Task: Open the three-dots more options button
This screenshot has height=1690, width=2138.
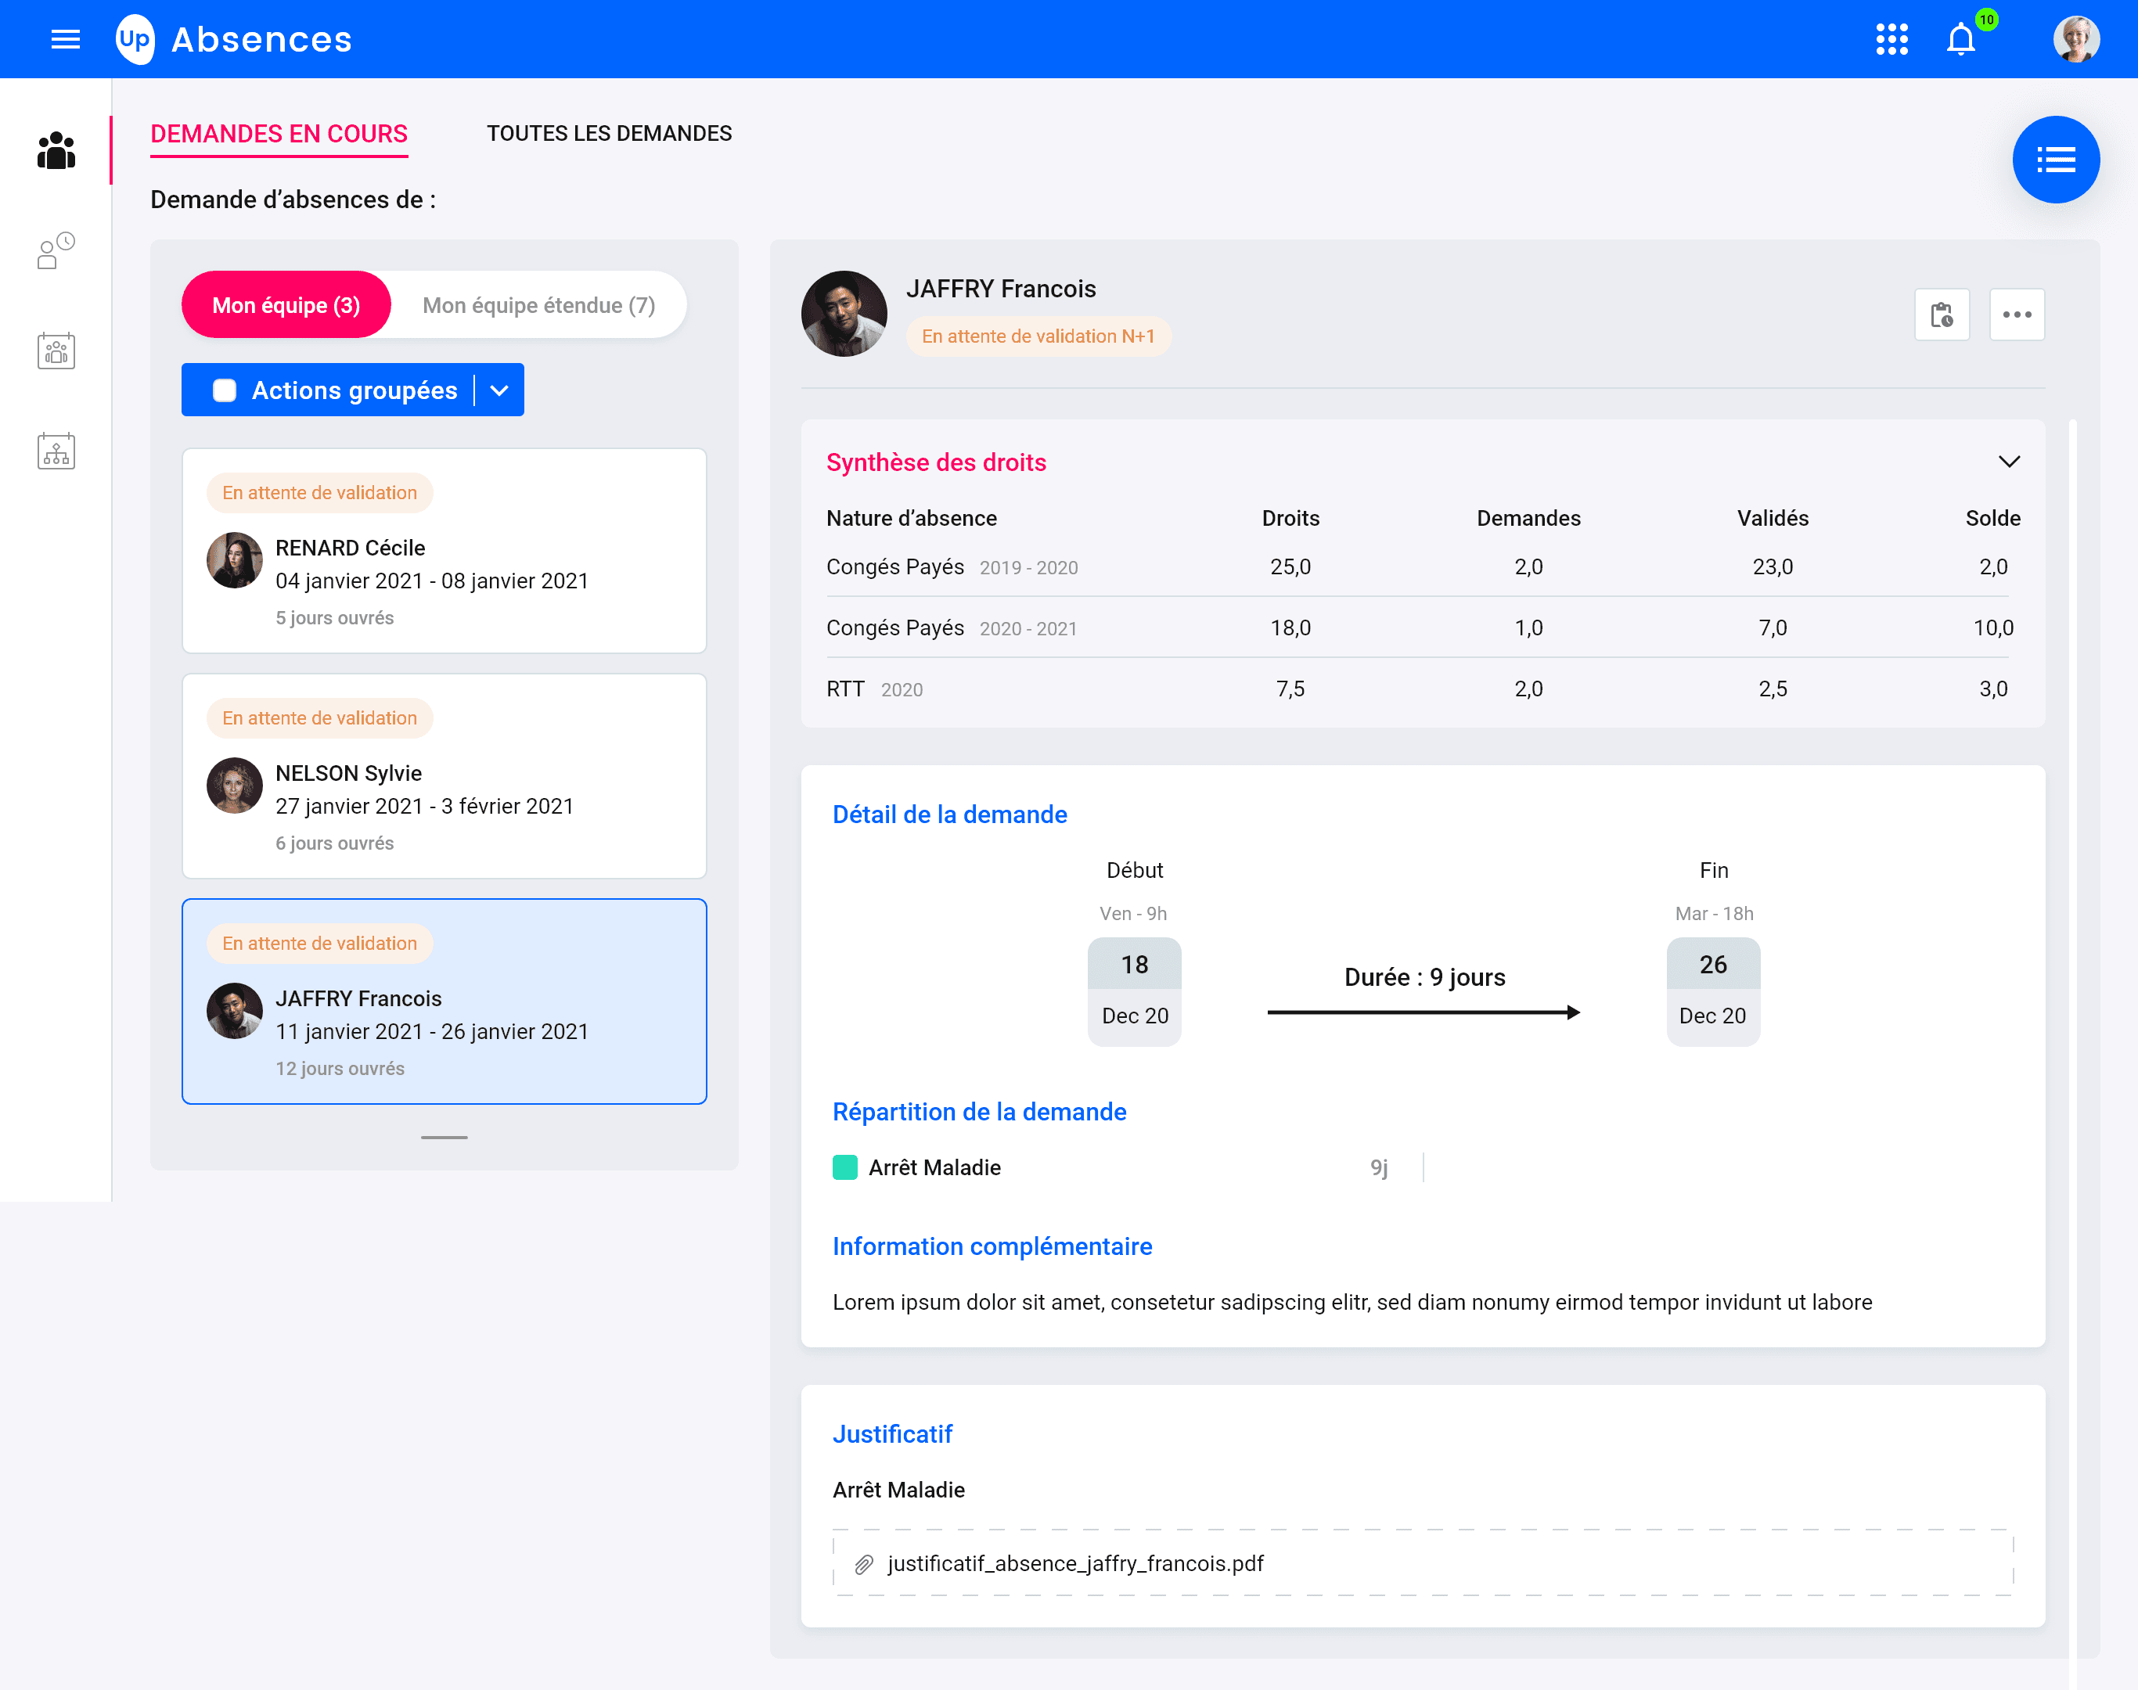Action: tap(2016, 315)
